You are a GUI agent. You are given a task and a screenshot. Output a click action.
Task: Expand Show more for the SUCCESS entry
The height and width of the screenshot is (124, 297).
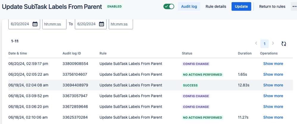273,85
